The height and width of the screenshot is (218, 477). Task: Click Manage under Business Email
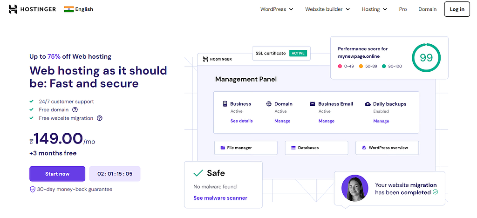tap(327, 121)
